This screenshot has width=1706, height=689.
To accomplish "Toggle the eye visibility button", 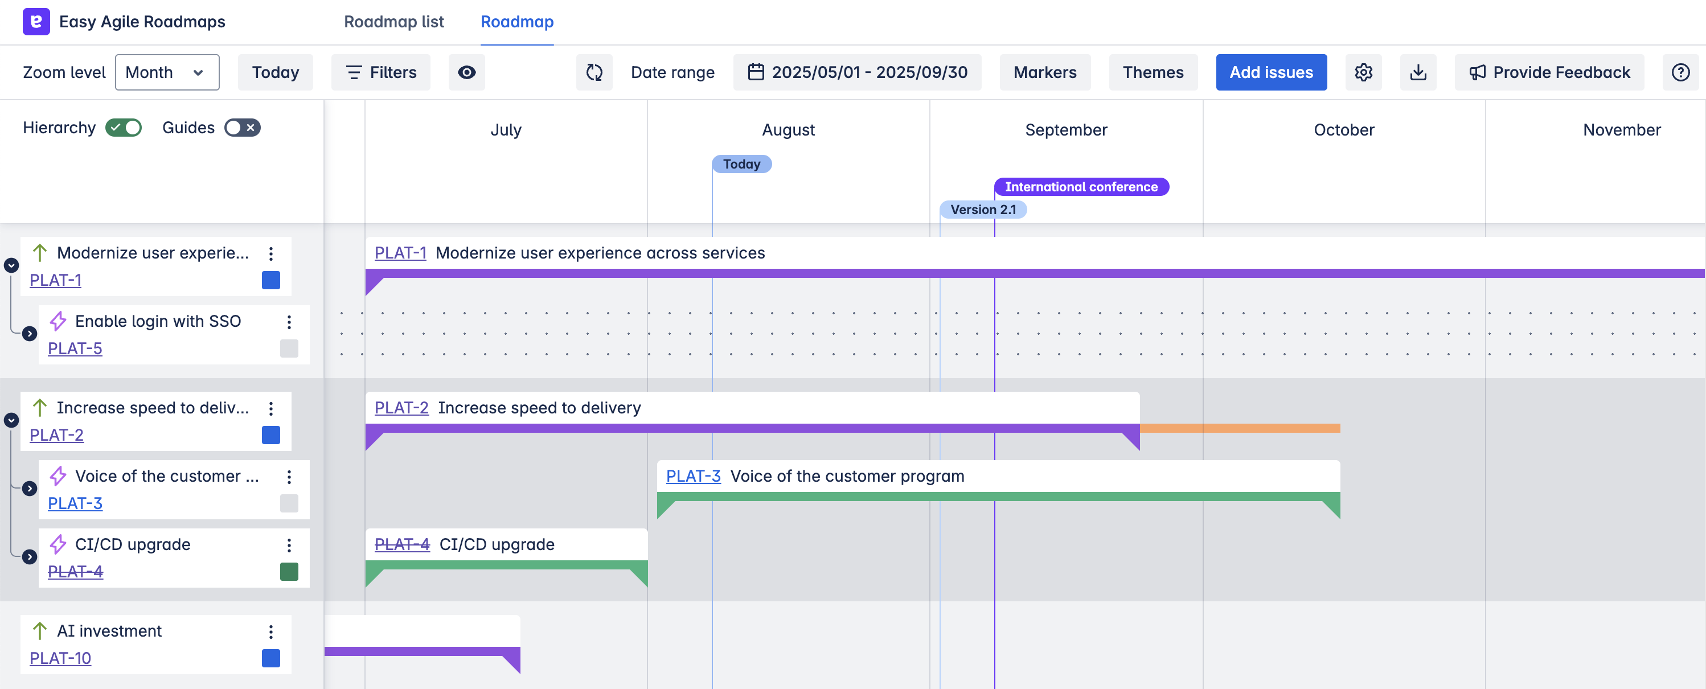I will (466, 72).
